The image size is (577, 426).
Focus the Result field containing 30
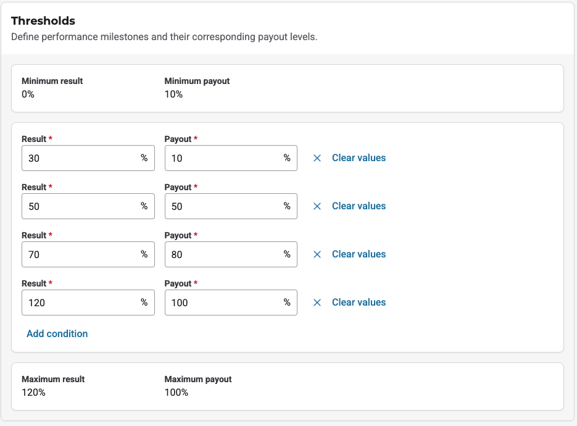pos(80,158)
